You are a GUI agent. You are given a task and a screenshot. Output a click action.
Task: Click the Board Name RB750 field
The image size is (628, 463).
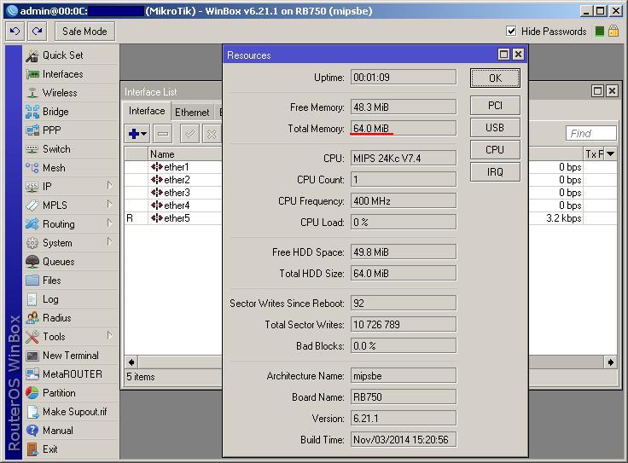click(404, 397)
